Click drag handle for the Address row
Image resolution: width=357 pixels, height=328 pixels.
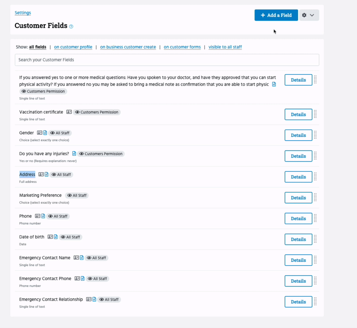tap(315, 177)
